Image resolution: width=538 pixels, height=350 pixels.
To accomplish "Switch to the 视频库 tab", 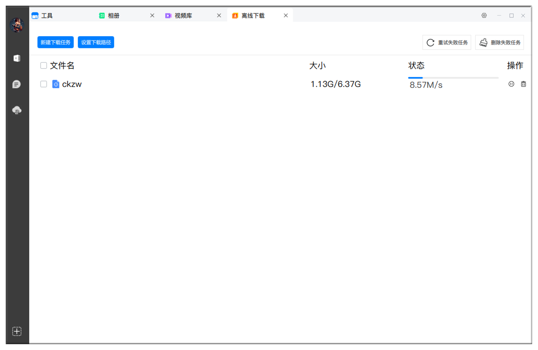I will coord(183,16).
